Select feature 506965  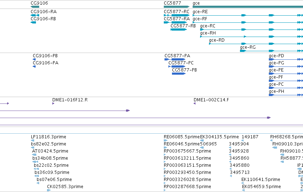pos(208,144)
